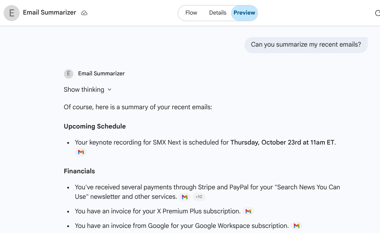Viewport: 380px width, 233px height.
Task: Click the E avatar beside the chat response
Action: (69, 74)
